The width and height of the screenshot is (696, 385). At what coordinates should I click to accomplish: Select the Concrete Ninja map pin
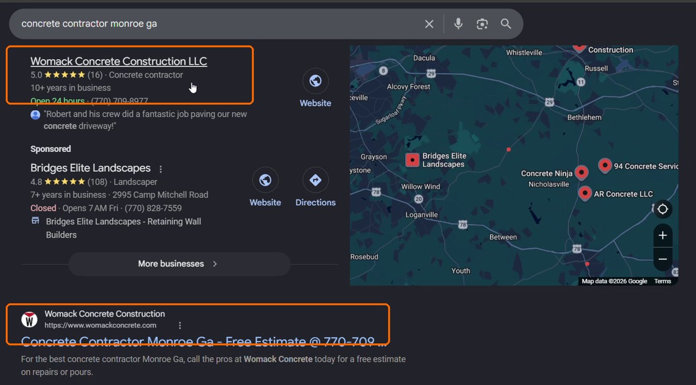click(x=581, y=172)
